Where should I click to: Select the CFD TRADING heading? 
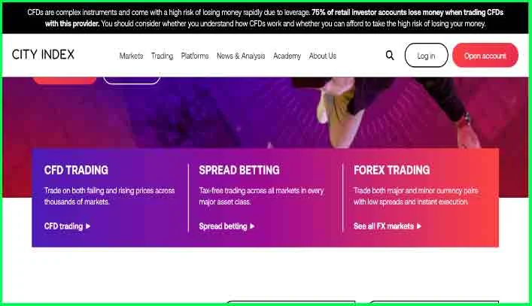(x=76, y=170)
